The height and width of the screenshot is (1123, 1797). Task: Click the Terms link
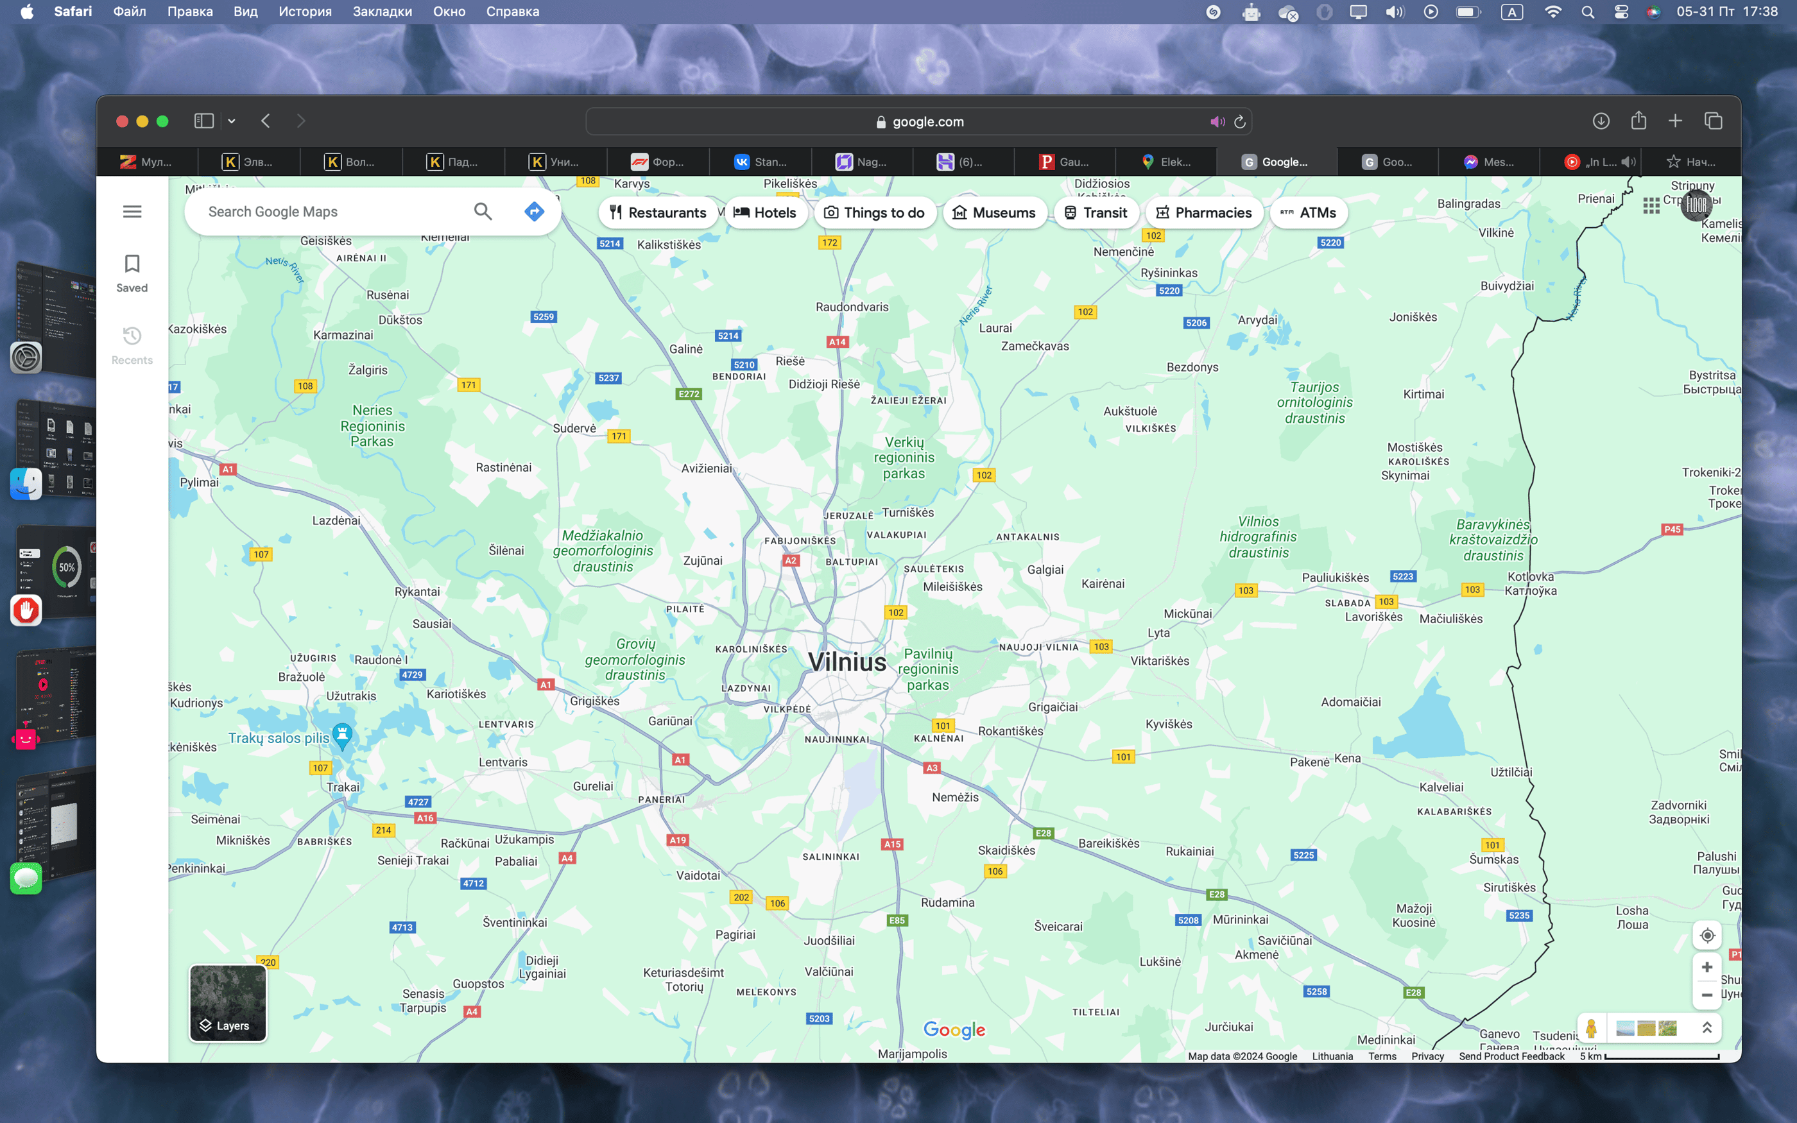pos(1382,1056)
